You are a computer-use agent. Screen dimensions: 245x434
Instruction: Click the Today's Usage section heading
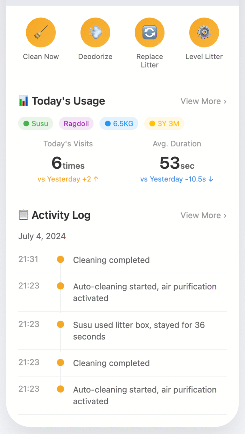click(68, 101)
